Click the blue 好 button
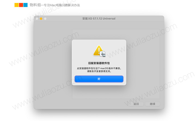This screenshot has height=121, width=196. tap(99, 79)
